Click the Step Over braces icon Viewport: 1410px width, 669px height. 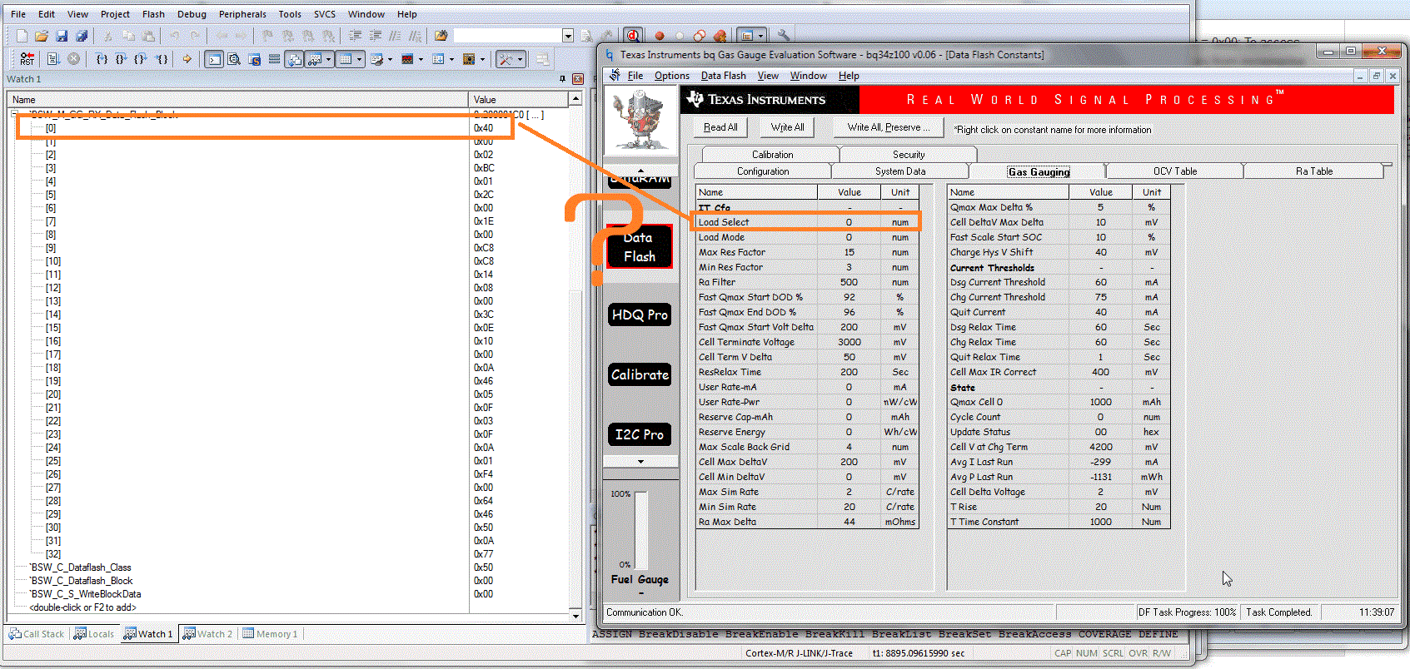[x=122, y=59]
